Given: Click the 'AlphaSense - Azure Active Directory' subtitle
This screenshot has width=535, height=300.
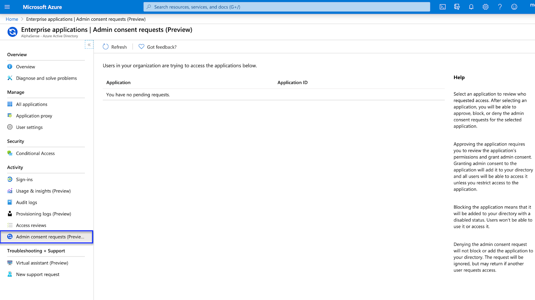Looking at the screenshot, I should [x=49, y=36].
